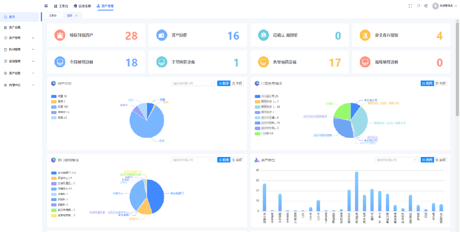Toggle the 在用 legend color swatch
Image resolution: width=460 pixels, height=232 pixels.
53,107
